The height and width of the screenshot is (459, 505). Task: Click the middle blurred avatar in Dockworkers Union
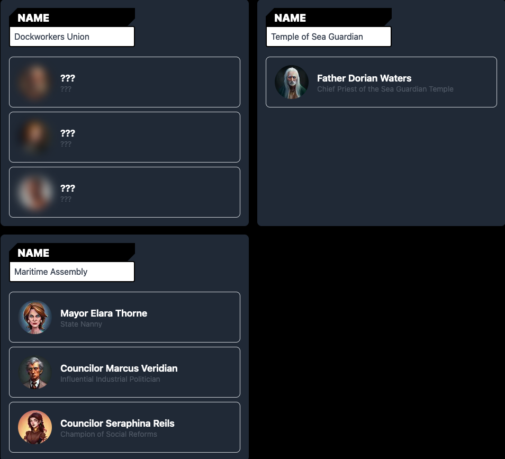point(35,137)
